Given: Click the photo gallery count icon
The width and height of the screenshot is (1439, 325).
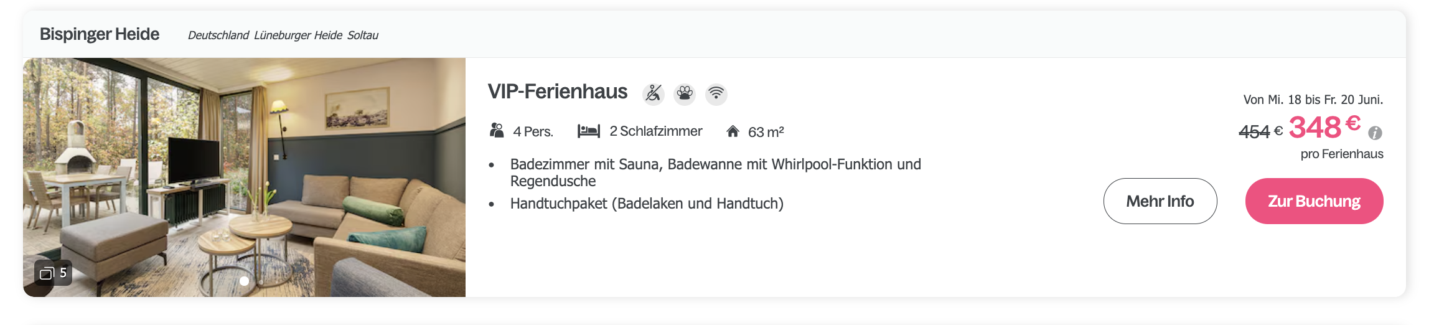Looking at the screenshot, I should pyautogui.click(x=53, y=273).
